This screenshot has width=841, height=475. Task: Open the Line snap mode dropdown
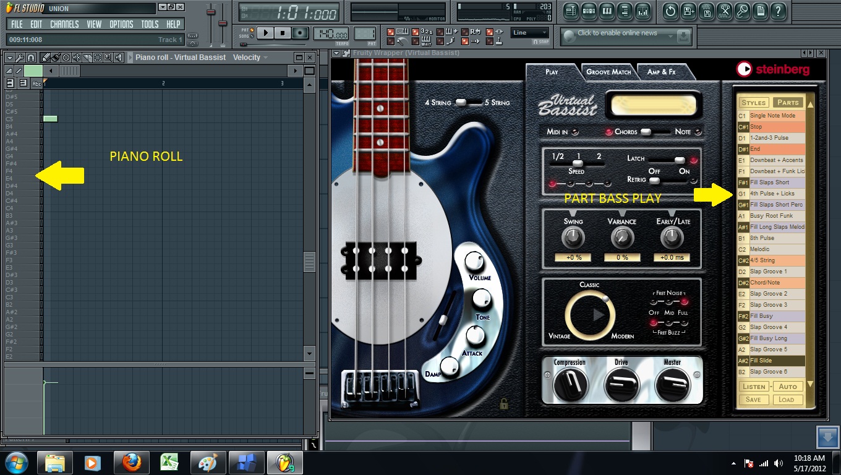click(531, 32)
